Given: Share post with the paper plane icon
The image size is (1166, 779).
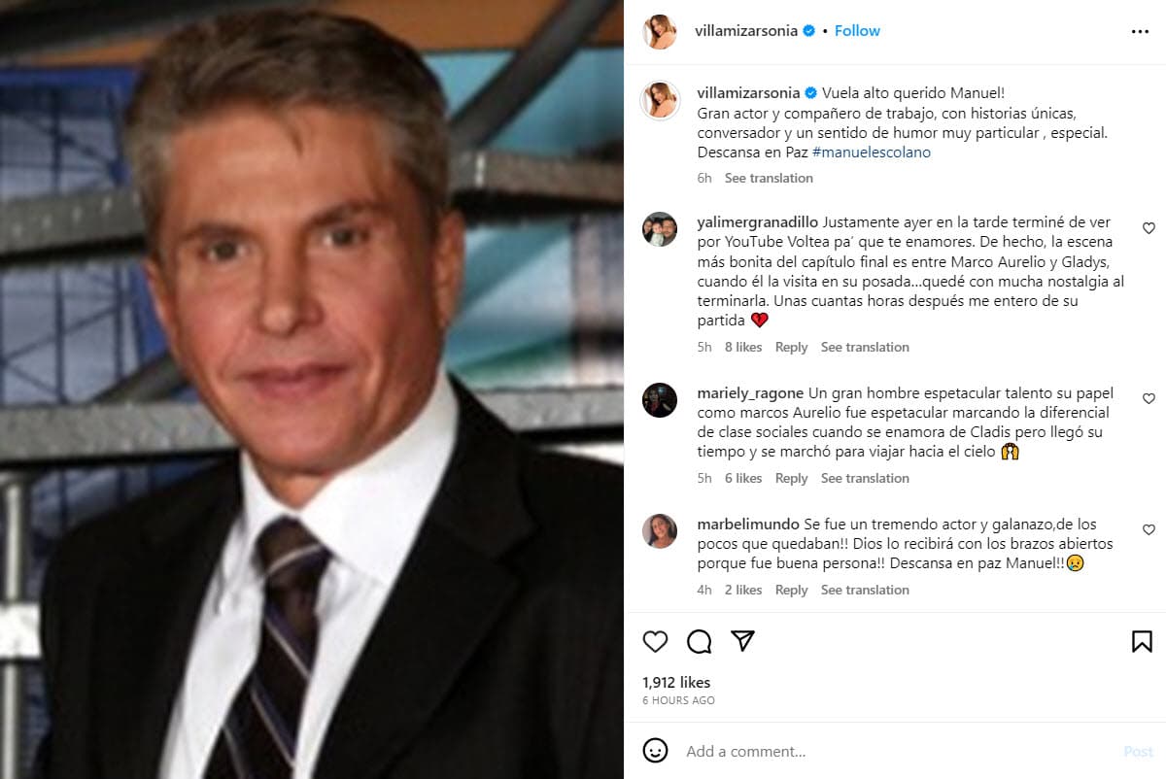Looking at the screenshot, I should 742,641.
